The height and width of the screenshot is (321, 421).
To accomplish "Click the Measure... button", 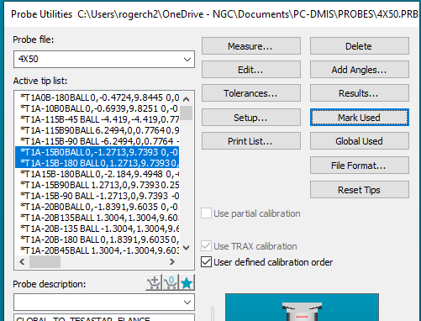I will (251, 46).
